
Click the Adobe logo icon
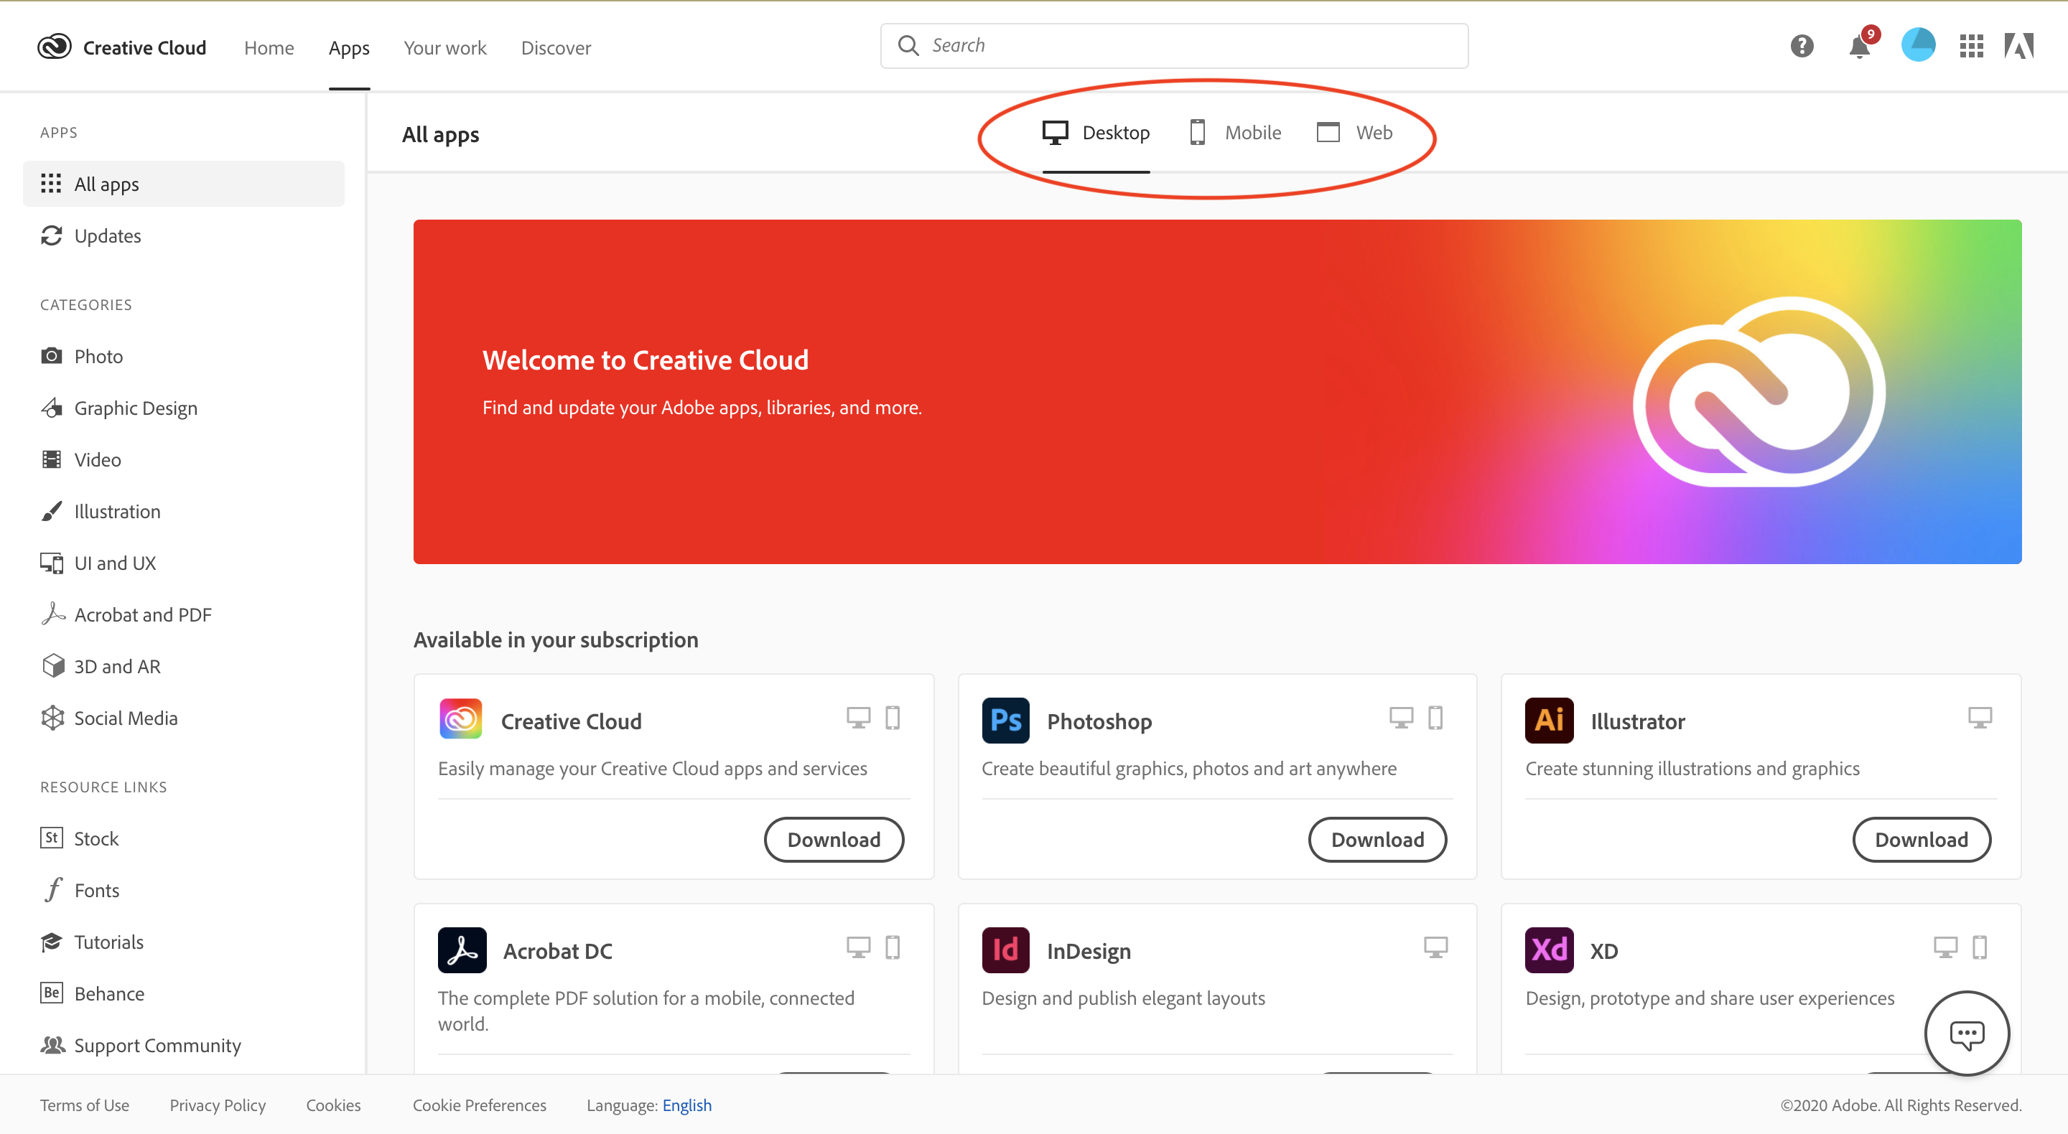pos(2018,46)
